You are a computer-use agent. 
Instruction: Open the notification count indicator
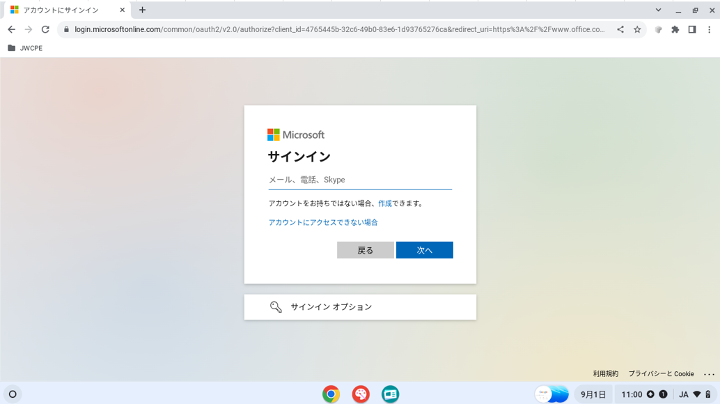(663, 394)
